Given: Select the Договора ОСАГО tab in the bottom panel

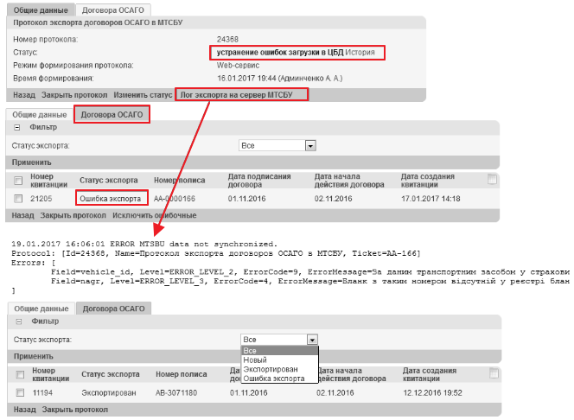Looking at the screenshot, I should [x=113, y=309].
